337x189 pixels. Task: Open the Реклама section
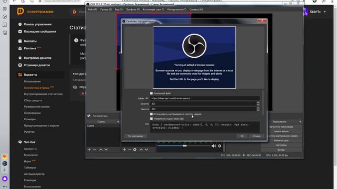click(x=29, y=48)
